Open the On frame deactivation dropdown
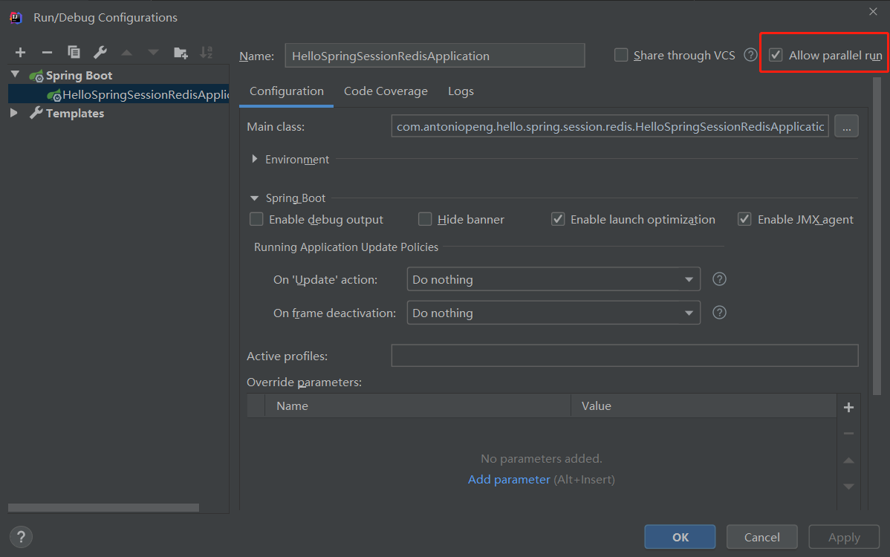Viewport: 890px width, 557px height. [x=553, y=313]
